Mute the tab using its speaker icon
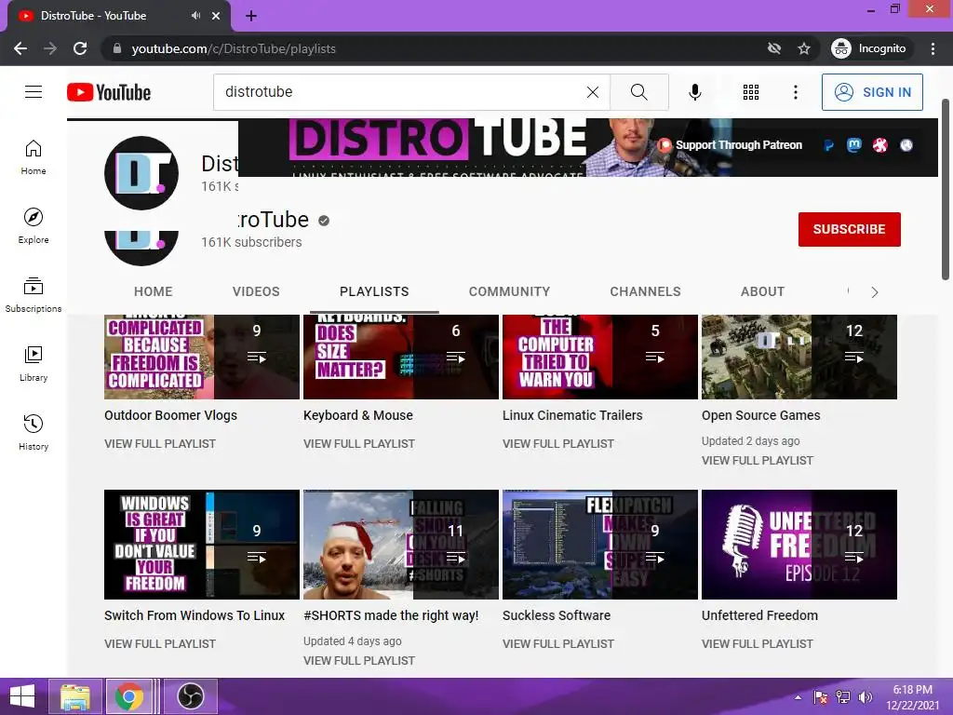Image resolution: width=953 pixels, height=715 pixels. coord(195,15)
